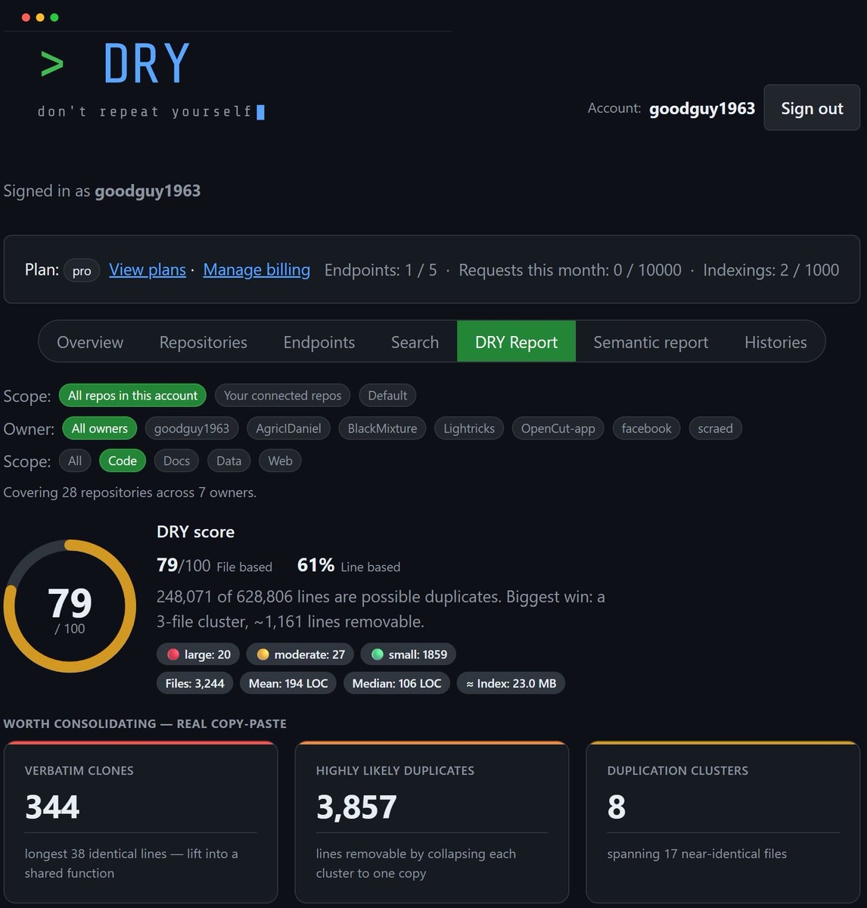Open the Semantic report tab
Viewport: 867px width, 908px height.
point(651,342)
